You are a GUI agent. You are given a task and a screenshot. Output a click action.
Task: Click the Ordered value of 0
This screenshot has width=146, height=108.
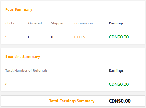pos(29,37)
